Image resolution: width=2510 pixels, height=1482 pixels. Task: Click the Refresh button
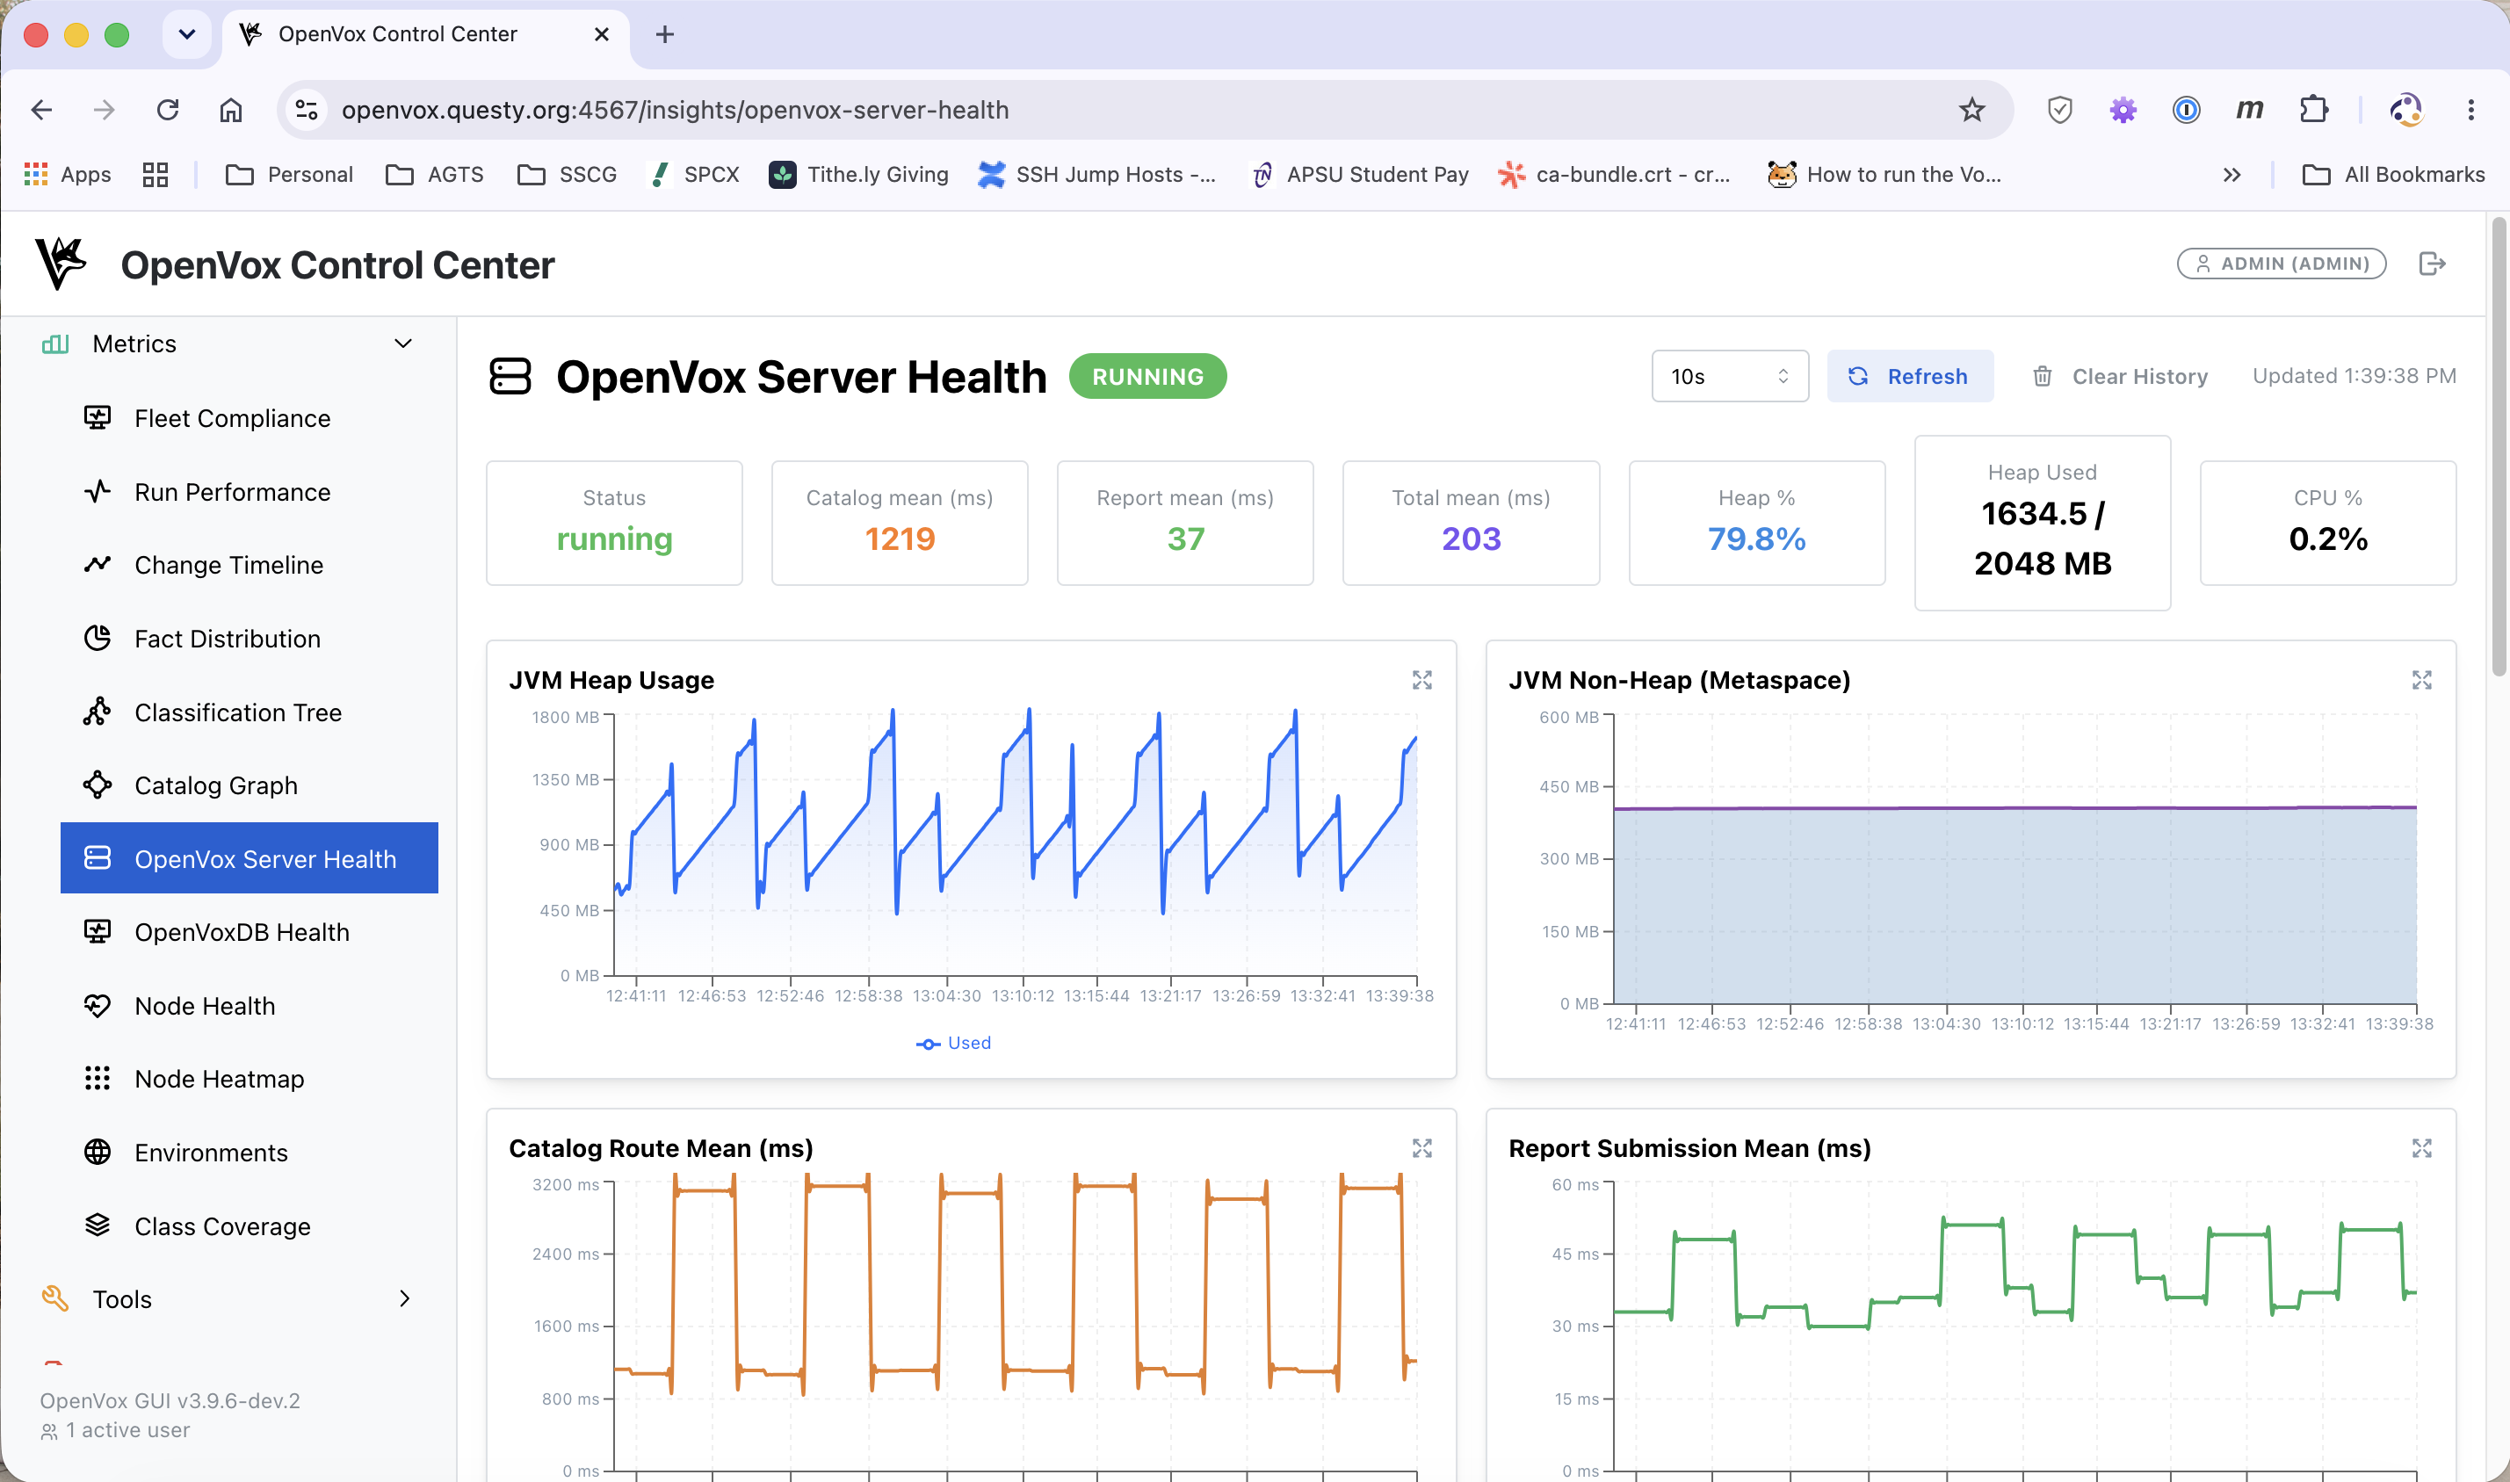point(1909,377)
